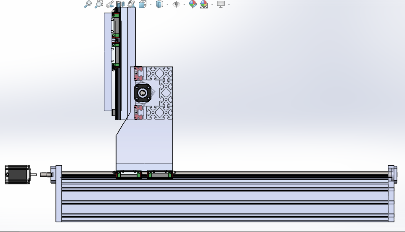This screenshot has height=232, width=405.
Task: Open View Settings monitor icon
Action: [220, 4]
